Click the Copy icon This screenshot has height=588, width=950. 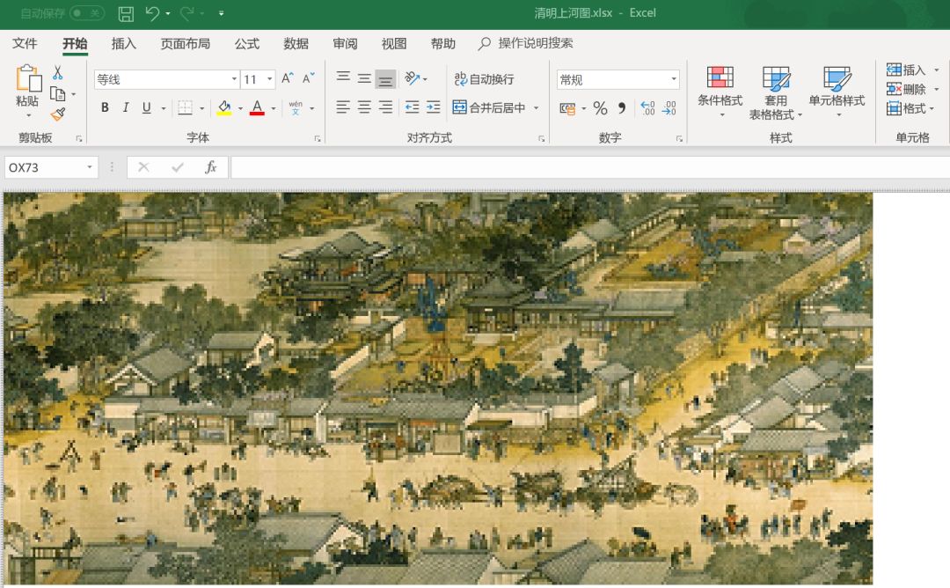tap(57, 94)
